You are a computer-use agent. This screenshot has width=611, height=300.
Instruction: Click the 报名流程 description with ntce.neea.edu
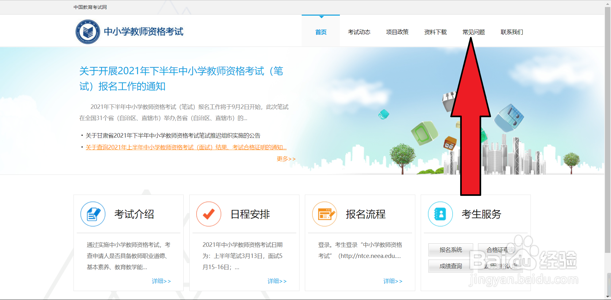[x=360, y=250]
